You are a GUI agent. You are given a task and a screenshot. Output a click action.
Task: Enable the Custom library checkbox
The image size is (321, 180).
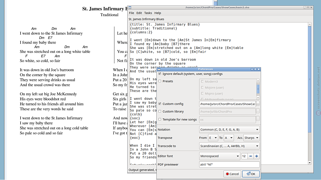(160, 112)
